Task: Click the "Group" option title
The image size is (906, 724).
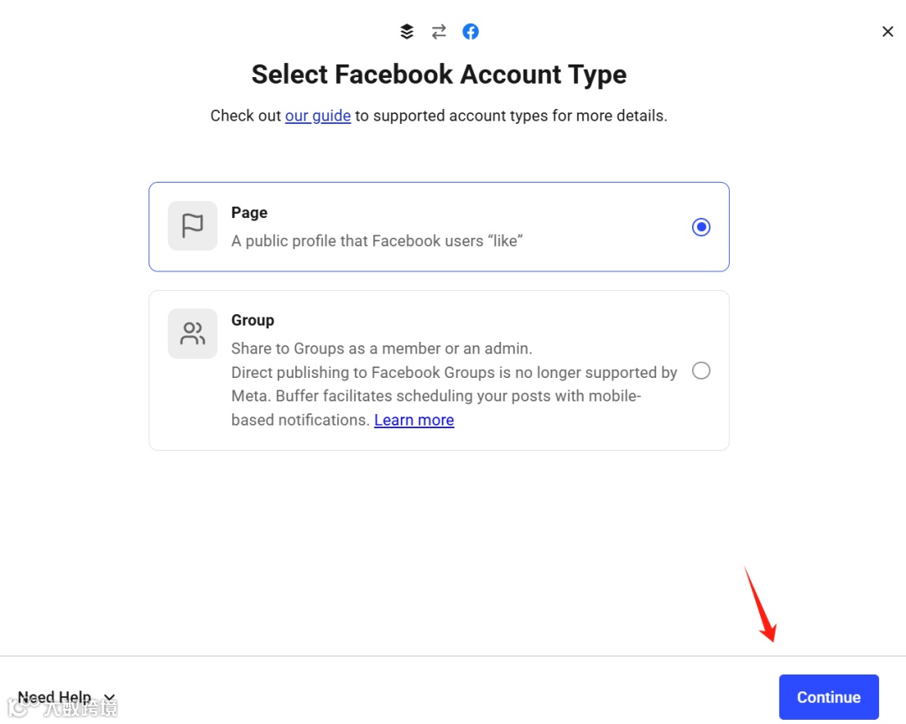Action: coord(253,320)
